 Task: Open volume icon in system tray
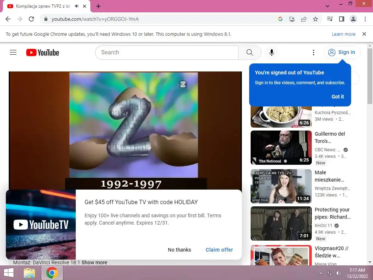pos(338,273)
